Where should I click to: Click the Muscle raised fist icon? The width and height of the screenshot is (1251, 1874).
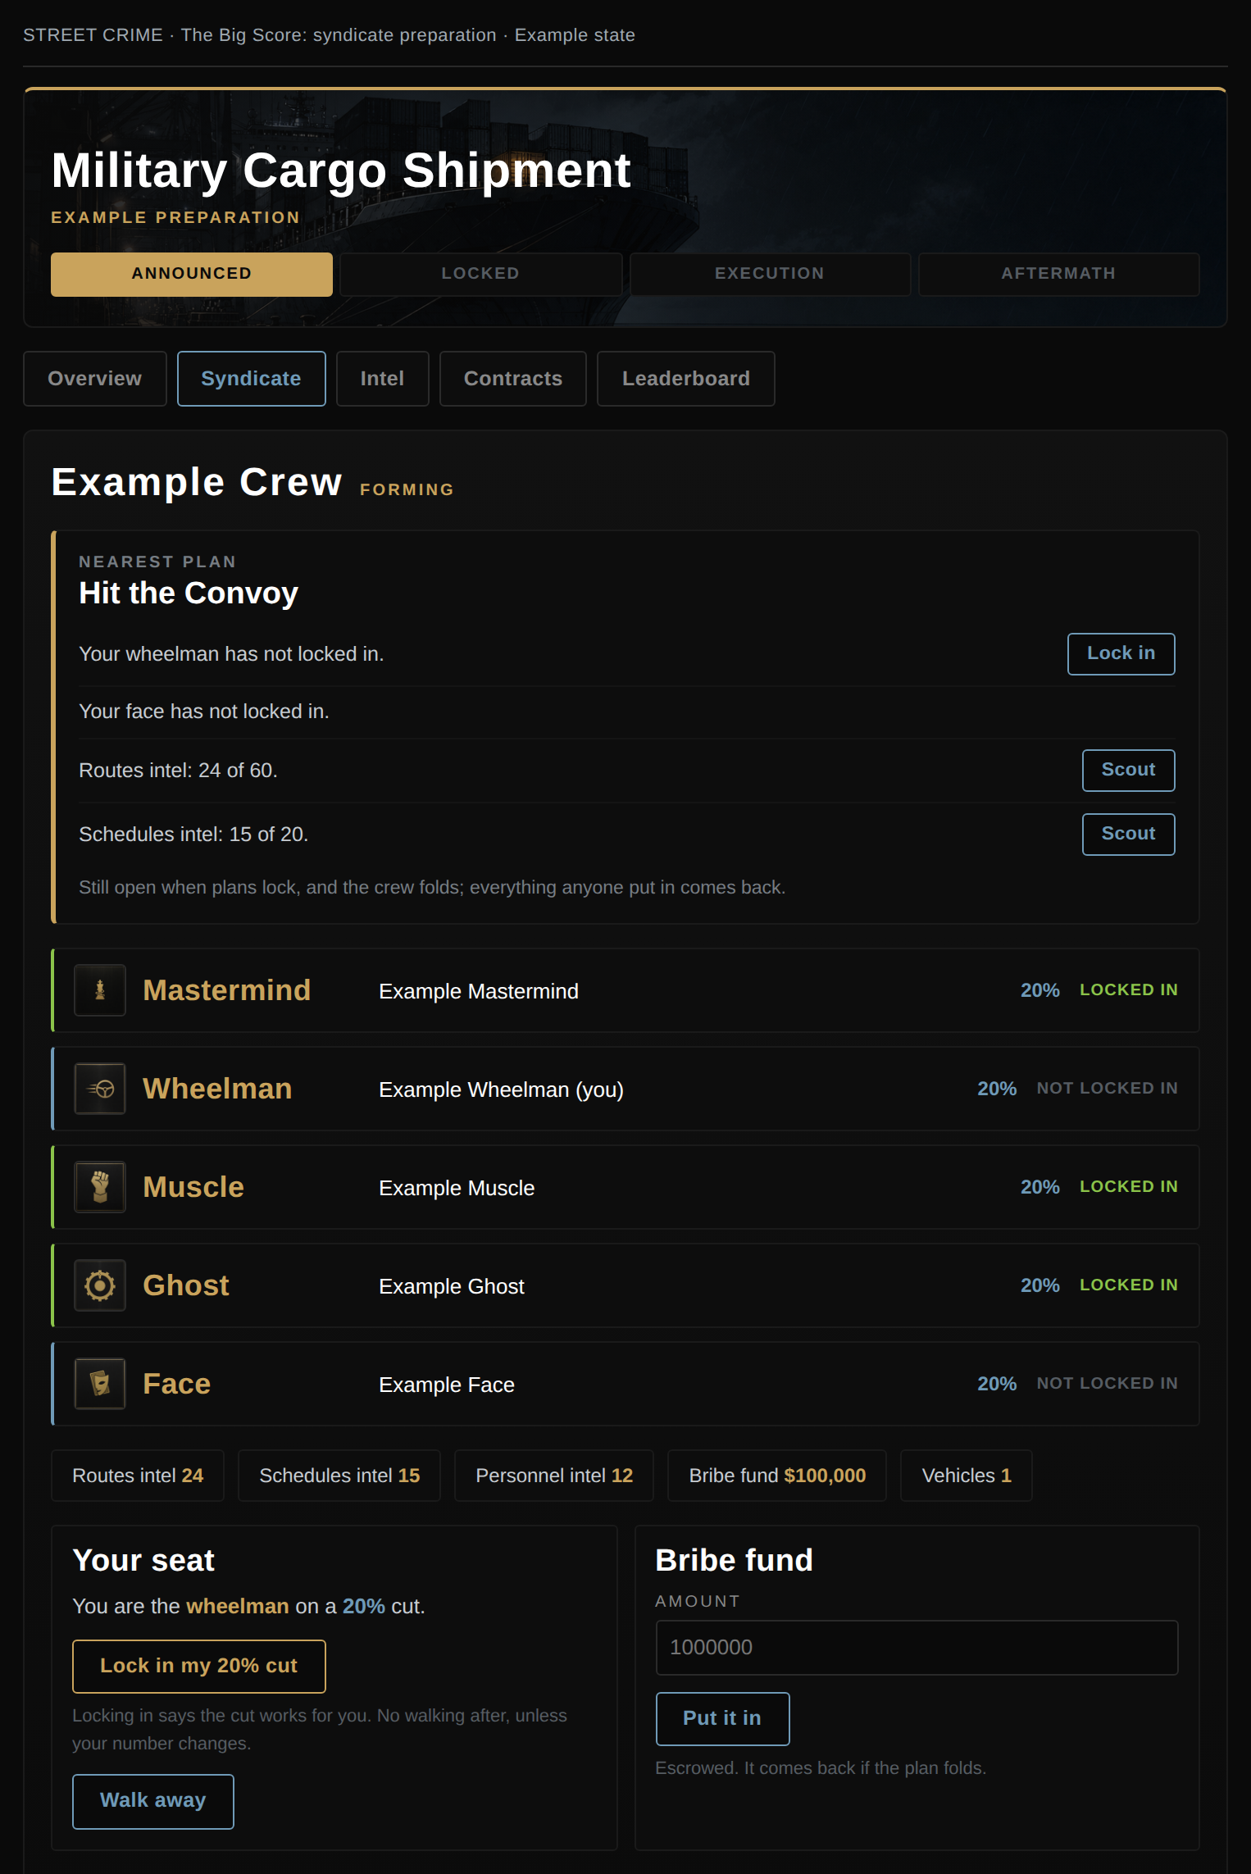(x=100, y=1187)
